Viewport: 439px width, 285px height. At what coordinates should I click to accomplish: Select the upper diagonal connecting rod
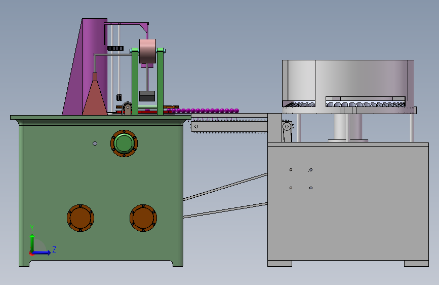coord(225,187)
